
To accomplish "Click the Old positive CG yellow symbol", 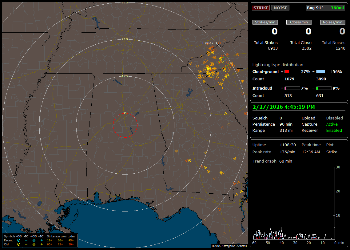I will pos(34,244).
